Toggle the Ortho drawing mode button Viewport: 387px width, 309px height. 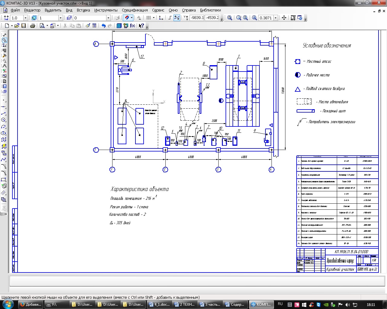(x=170, y=18)
